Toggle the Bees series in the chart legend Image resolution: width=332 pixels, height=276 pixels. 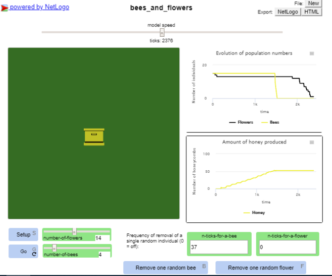[271, 122]
